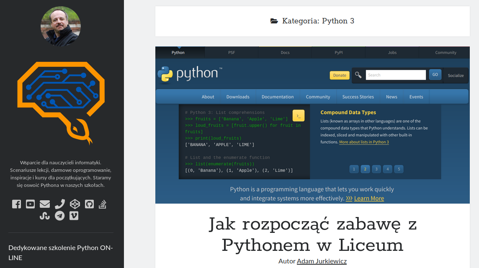The width and height of the screenshot is (479, 268).
Task: Select the Downloads menu item
Action: (x=238, y=97)
